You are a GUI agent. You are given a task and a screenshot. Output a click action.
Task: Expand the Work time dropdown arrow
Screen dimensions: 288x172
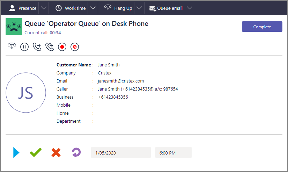tap(93, 8)
